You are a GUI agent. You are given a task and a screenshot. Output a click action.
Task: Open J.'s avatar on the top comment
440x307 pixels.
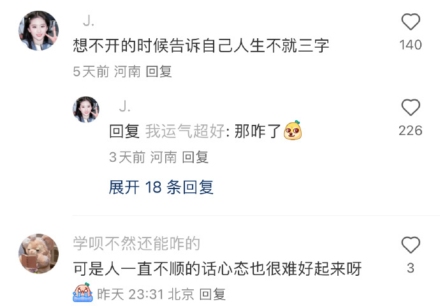(38, 31)
